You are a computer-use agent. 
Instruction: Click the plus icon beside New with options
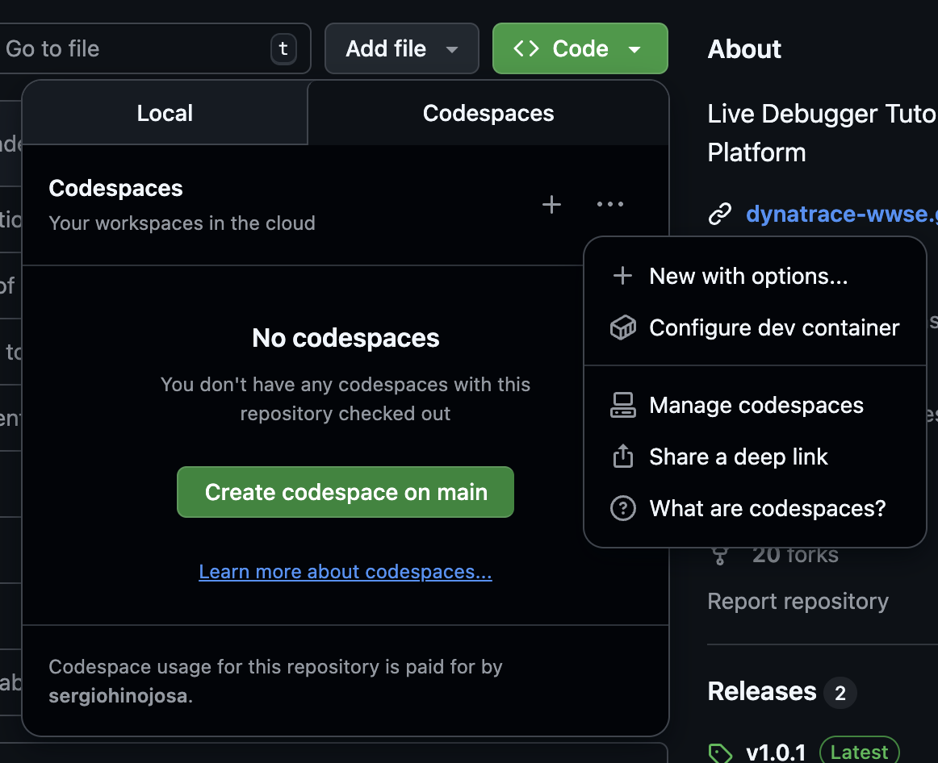pos(622,277)
